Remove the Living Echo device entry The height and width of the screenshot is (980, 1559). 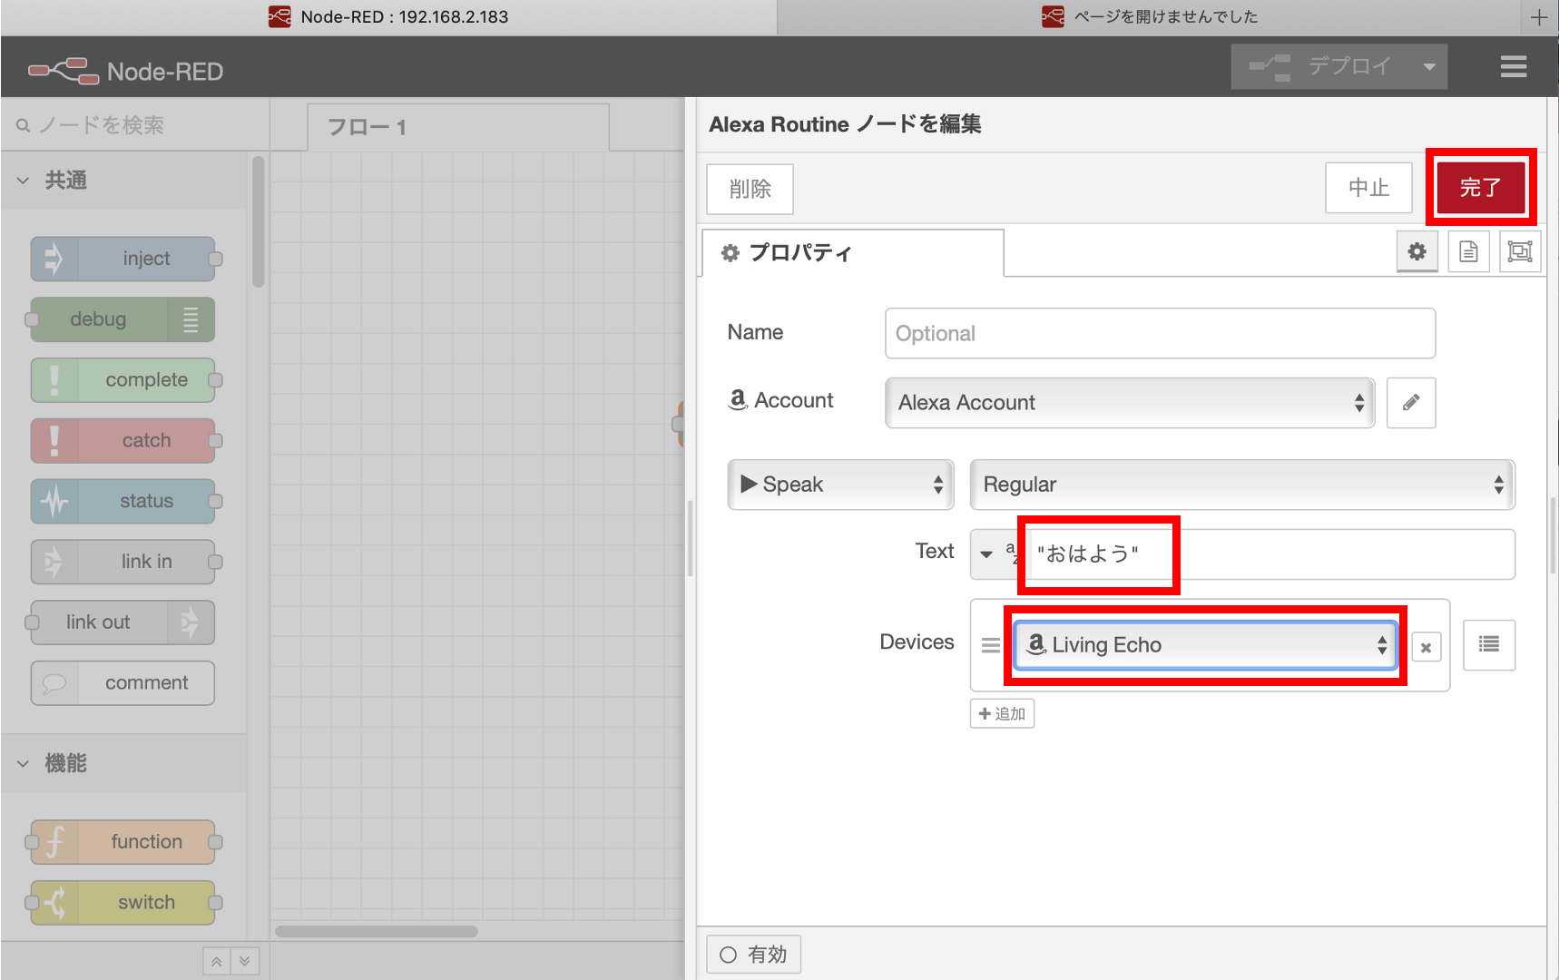coord(1426,647)
